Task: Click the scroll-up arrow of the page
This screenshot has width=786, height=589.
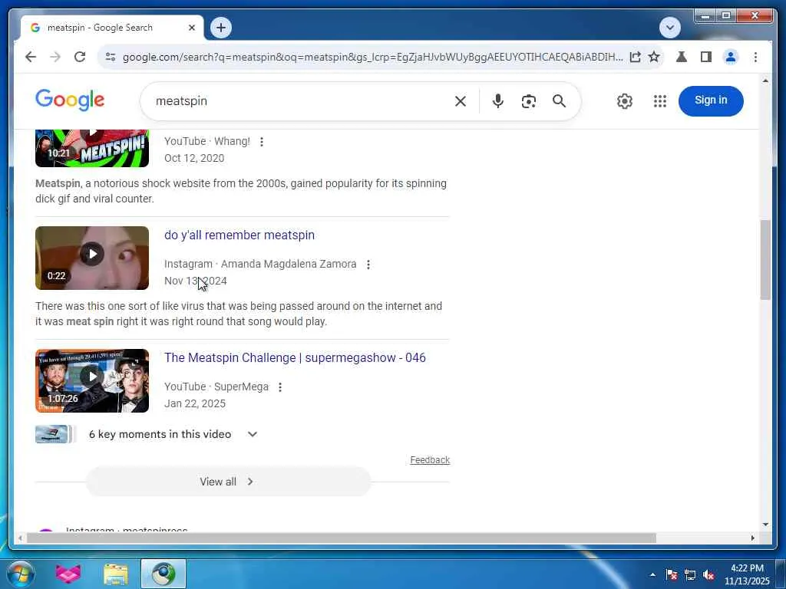Action: coord(765,80)
